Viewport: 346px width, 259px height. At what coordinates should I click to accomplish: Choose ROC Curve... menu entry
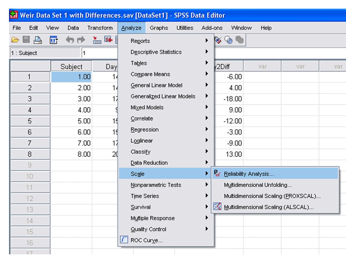(x=166, y=240)
